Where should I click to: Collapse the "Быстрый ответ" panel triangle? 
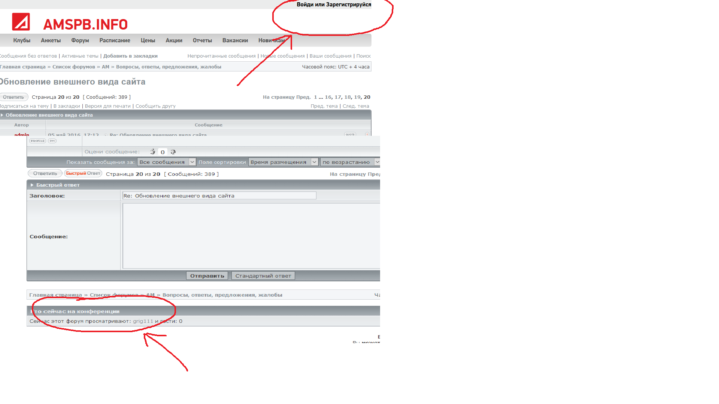(x=32, y=185)
